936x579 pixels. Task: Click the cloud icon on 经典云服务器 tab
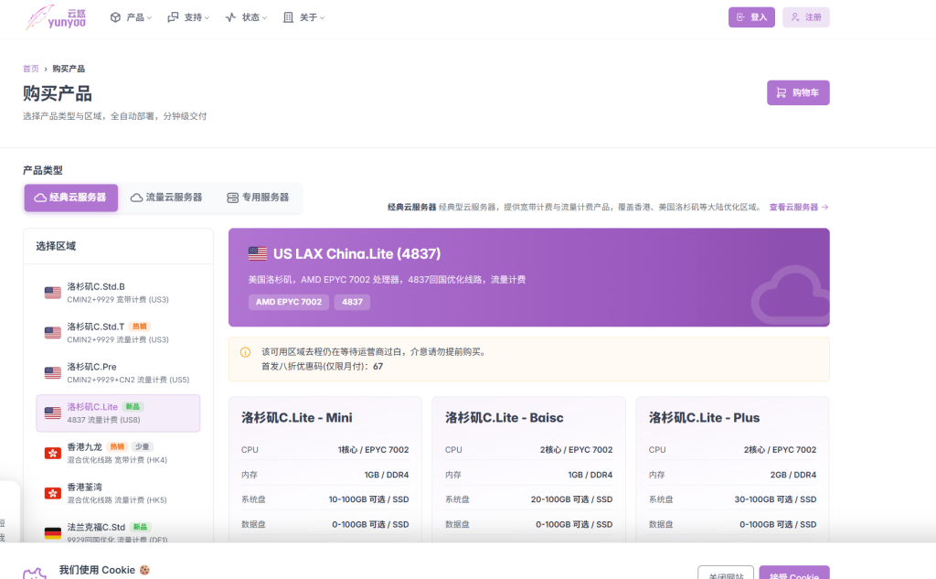[x=40, y=198]
